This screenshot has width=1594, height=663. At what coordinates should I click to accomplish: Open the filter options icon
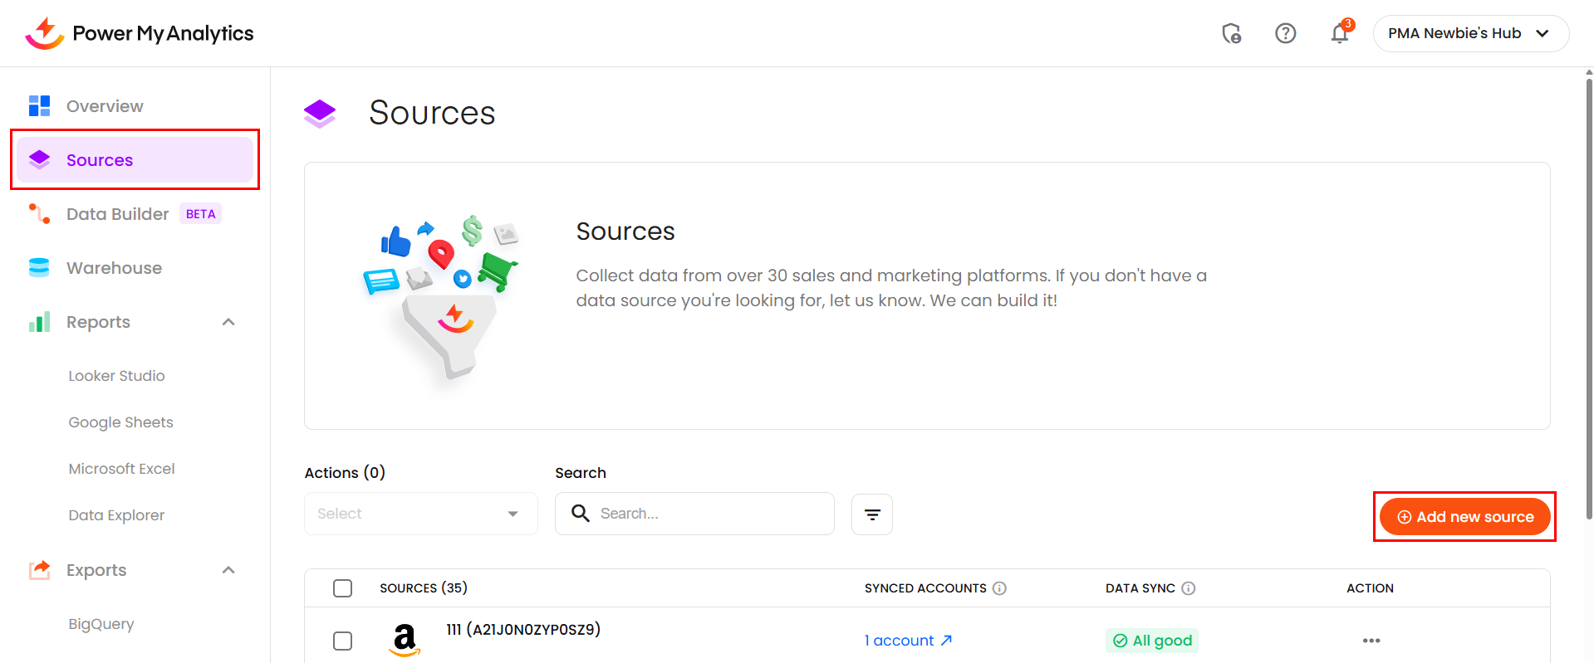[x=871, y=514]
